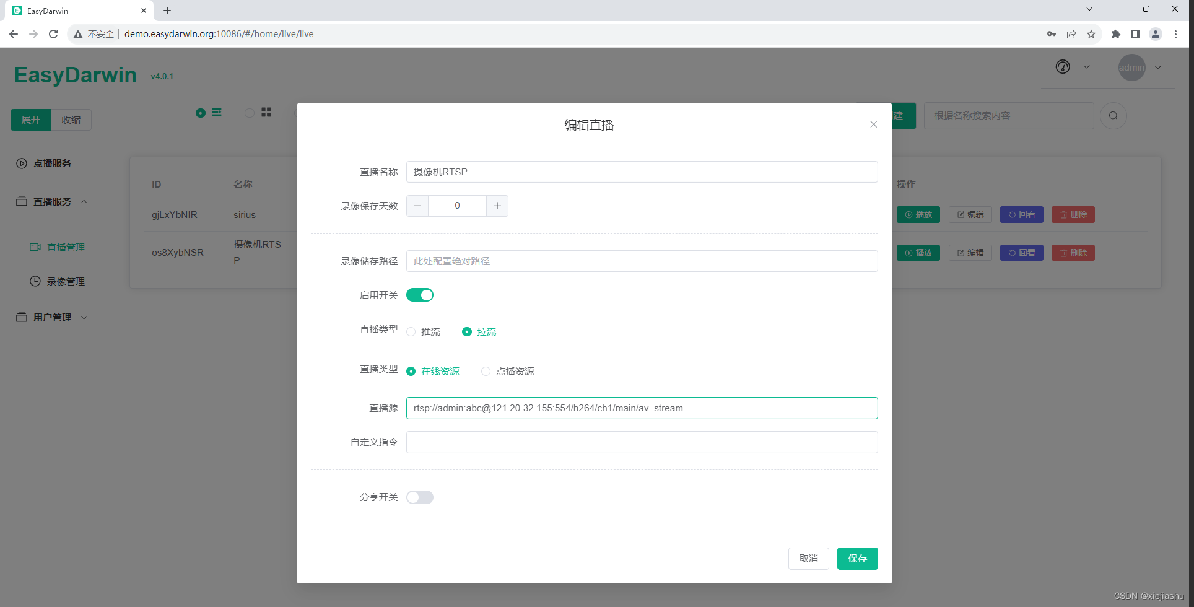Click the 展开 sidebar button

click(31, 120)
